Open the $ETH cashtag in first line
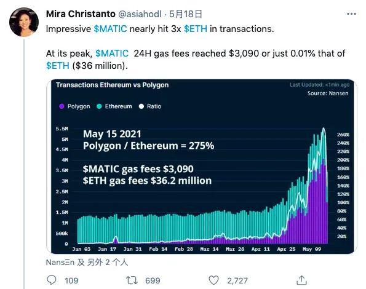The width and height of the screenshot is (366, 289). pos(196,29)
